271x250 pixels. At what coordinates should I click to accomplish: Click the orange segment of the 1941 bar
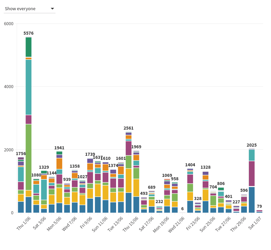(x=59, y=163)
